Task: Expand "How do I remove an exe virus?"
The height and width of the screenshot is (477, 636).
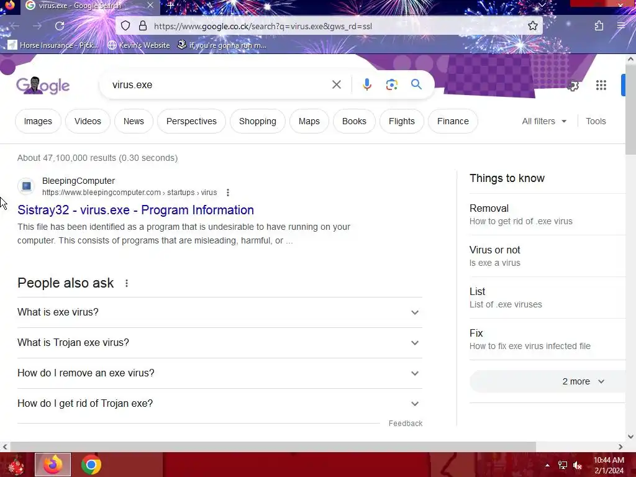Action: (x=219, y=373)
